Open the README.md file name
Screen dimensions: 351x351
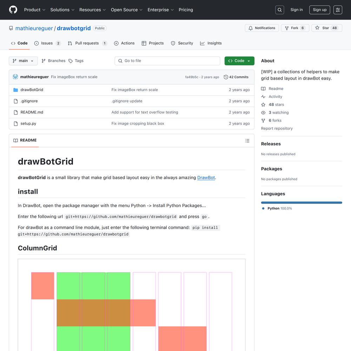click(32, 112)
